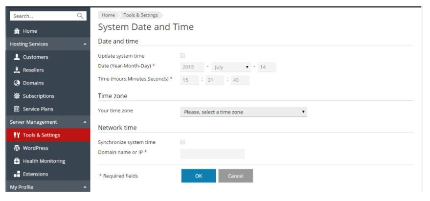Expand the time zone selection dropdown
430x201 pixels.
pos(244,112)
